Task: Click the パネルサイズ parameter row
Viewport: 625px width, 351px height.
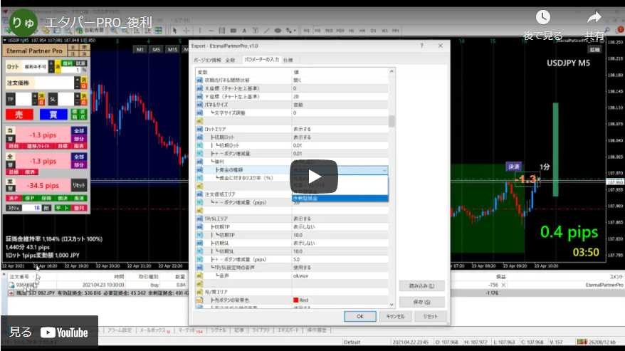Action: pos(292,105)
